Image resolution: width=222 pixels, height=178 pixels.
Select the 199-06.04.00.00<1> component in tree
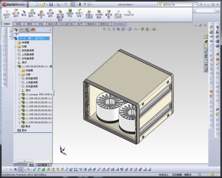click(x=38, y=122)
